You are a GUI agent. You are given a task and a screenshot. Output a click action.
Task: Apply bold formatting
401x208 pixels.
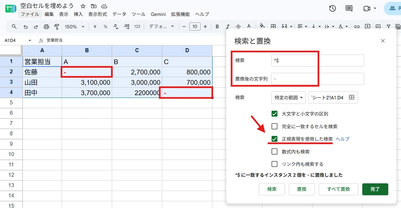click(x=217, y=27)
